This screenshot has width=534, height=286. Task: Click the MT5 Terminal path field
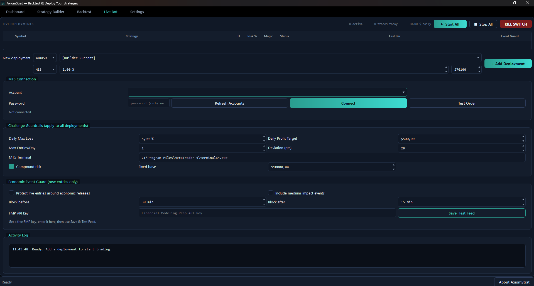click(332, 158)
